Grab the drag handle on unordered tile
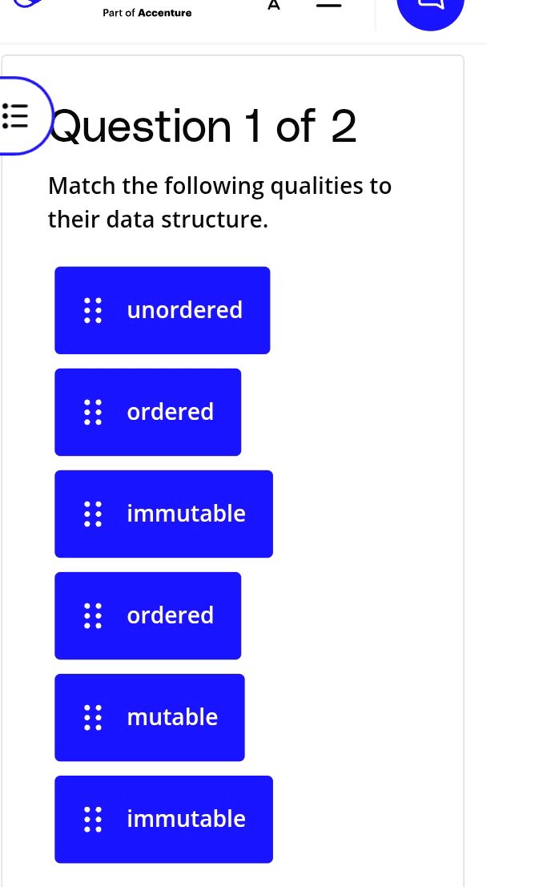 coord(94,310)
